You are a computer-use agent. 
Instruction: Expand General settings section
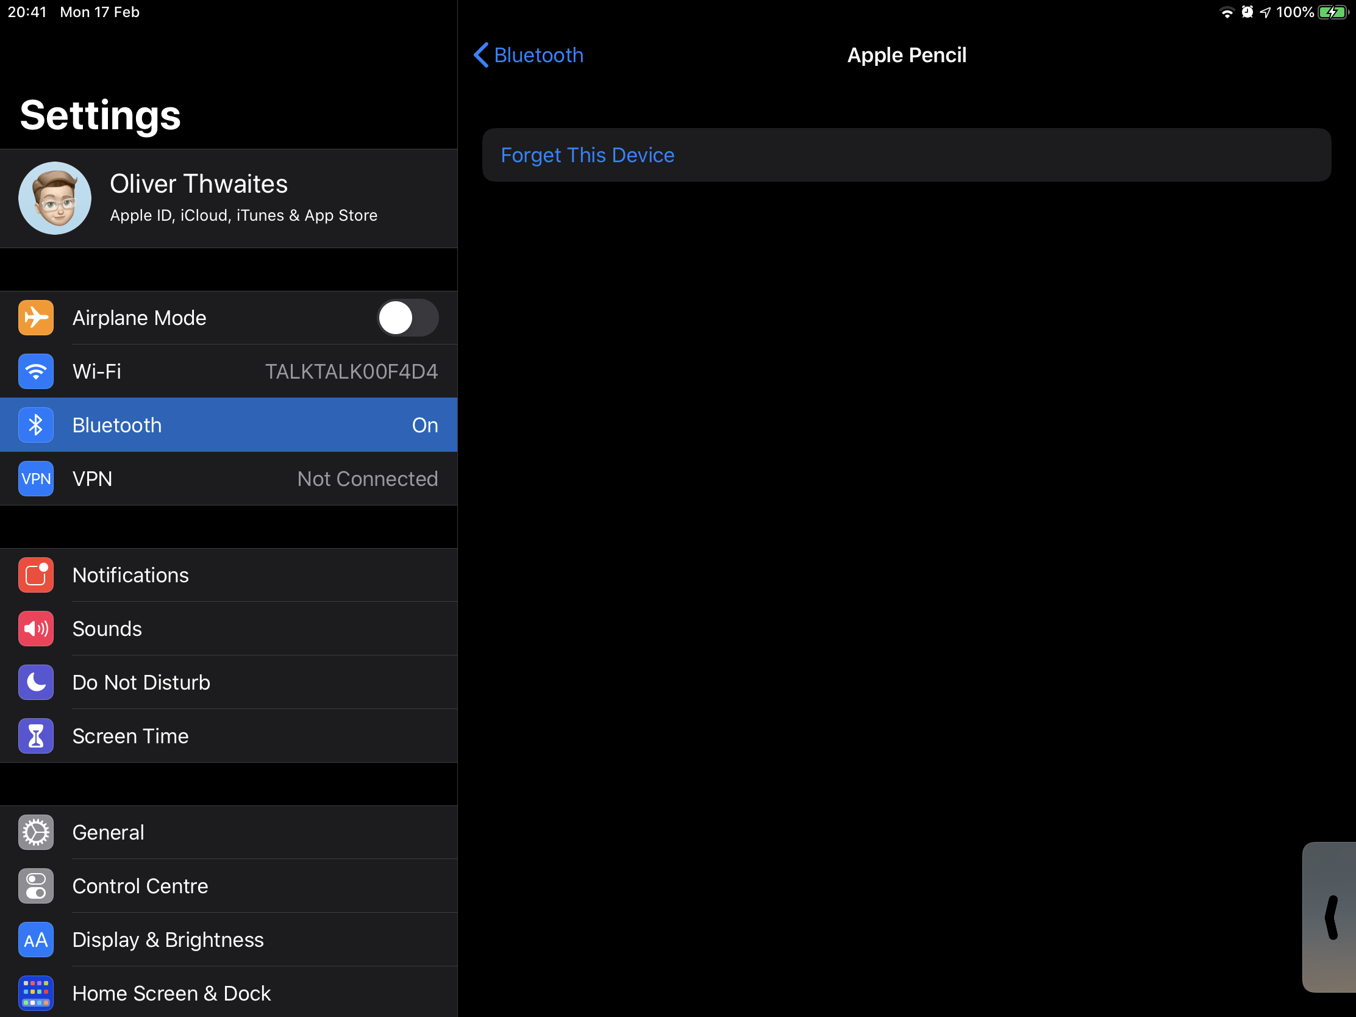pyautogui.click(x=227, y=832)
